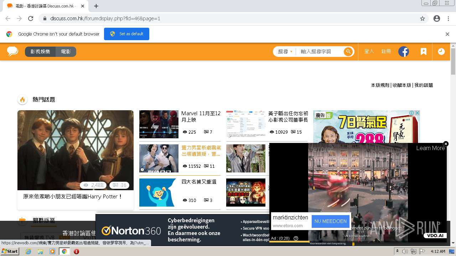Image resolution: width=456 pixels, height=256 pixels.
Task: Open Marvel 11月至12月上映 topic
Action: tap(201, 117)
